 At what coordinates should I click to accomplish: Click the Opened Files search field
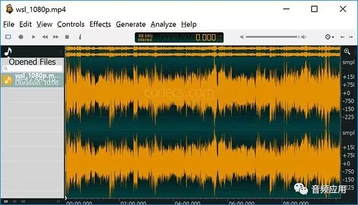click(x=32, y=68)
